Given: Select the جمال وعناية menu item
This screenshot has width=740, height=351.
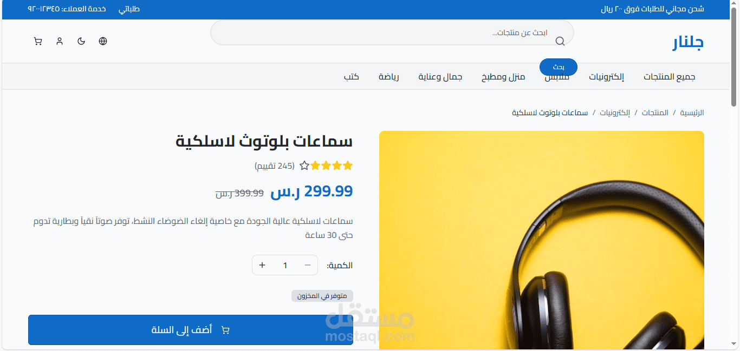Looking at the screenshot, I should [440, 77].
